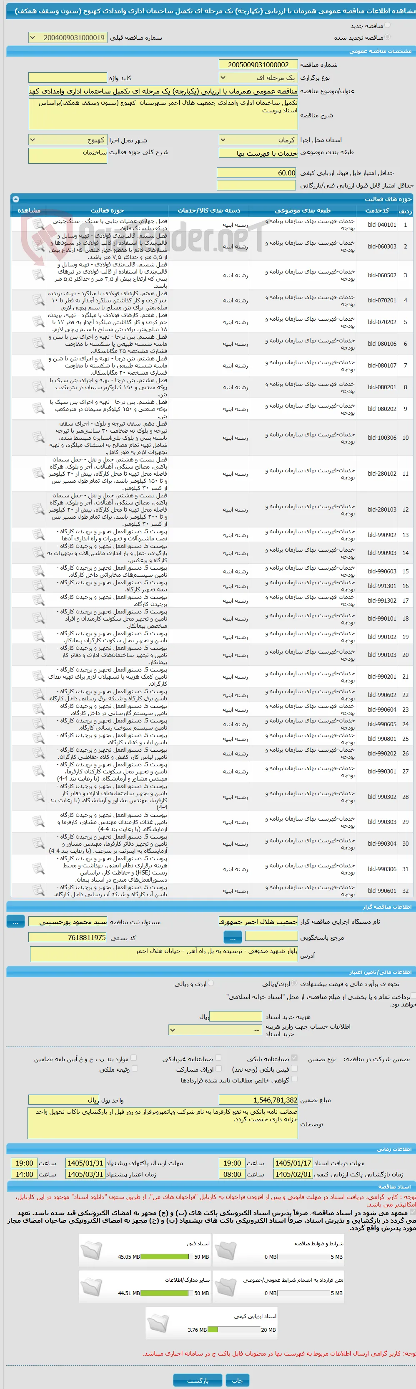Screen dimensions: 416x1389
Task: Click the بازگشت (back) button
Action: tap(198, 1380)
